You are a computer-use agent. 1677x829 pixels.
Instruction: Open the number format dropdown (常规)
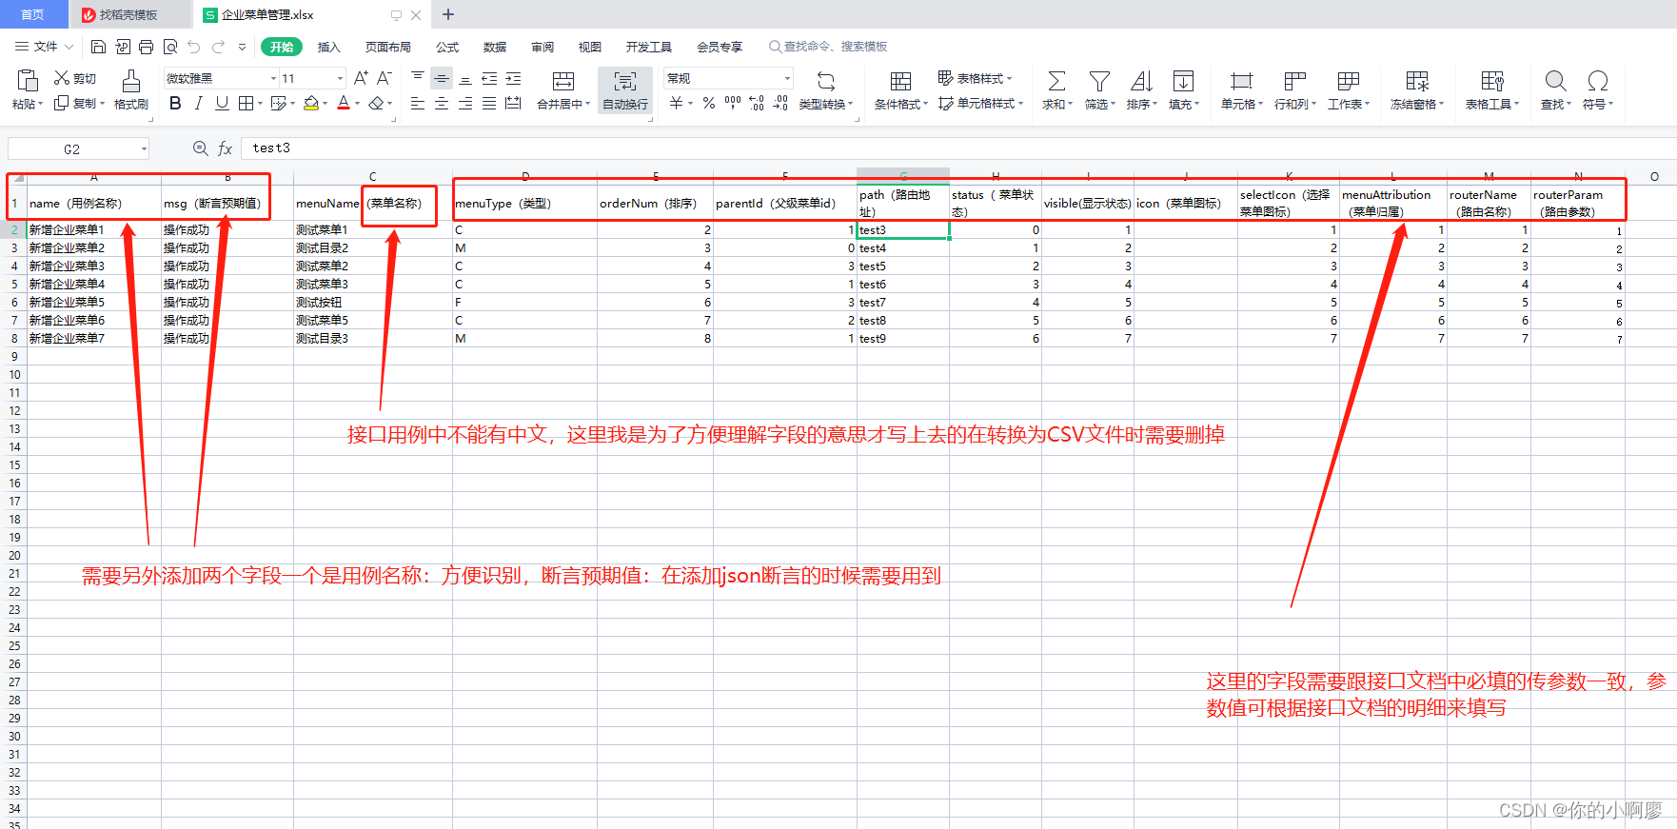787,78
